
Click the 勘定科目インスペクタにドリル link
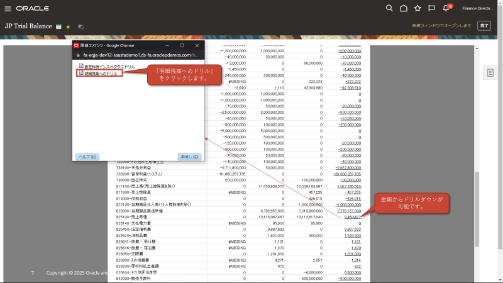pyautogui.click(x=109, y=67)
